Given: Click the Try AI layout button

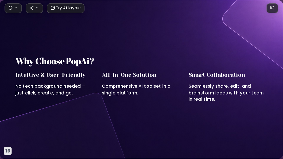Looking at the screenshot, I should coord(66,8).
